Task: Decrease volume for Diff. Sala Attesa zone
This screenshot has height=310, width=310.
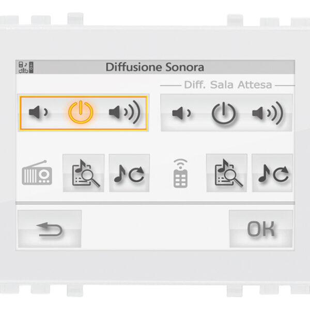Action: 181,113
